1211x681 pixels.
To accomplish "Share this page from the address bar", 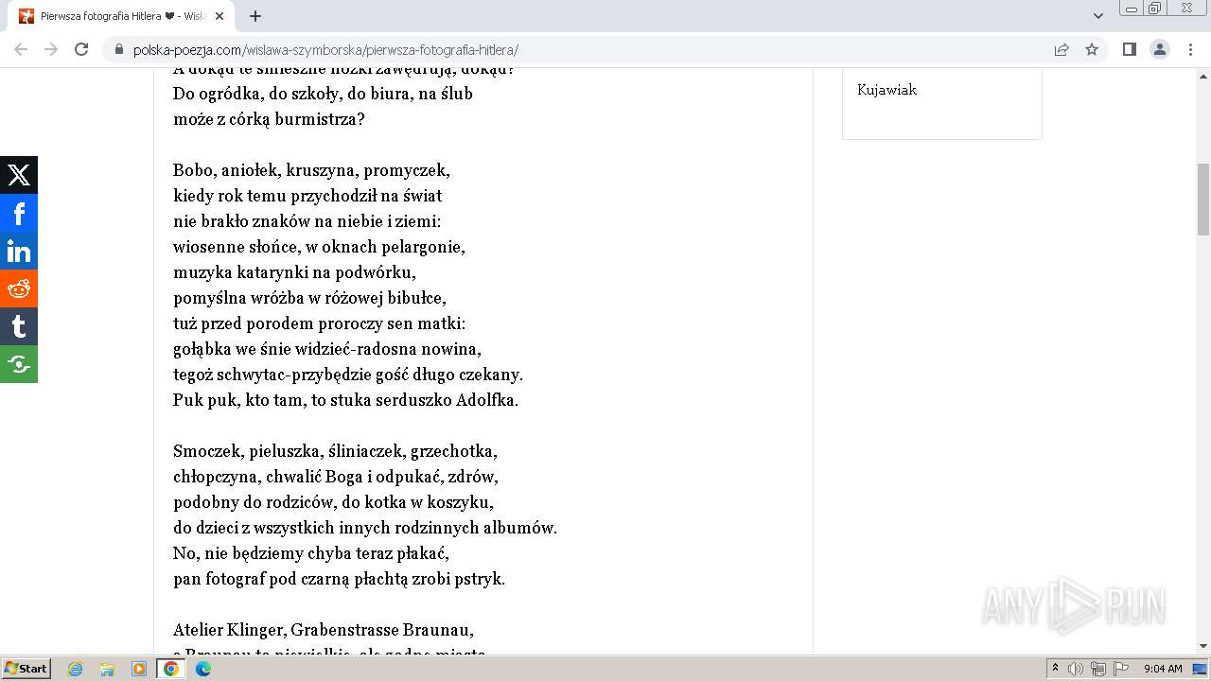I will coord(1062,50).
